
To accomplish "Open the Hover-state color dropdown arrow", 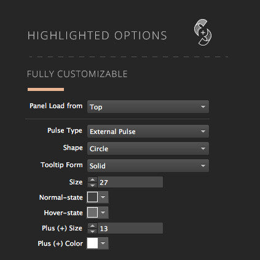I will 103,213.
